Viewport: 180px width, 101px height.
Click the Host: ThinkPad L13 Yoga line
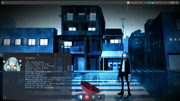coord(37,64)
